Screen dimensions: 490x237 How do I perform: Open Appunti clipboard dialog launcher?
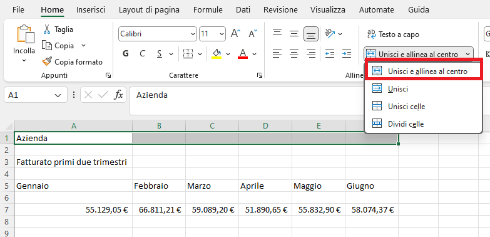(x=108, y=75)
